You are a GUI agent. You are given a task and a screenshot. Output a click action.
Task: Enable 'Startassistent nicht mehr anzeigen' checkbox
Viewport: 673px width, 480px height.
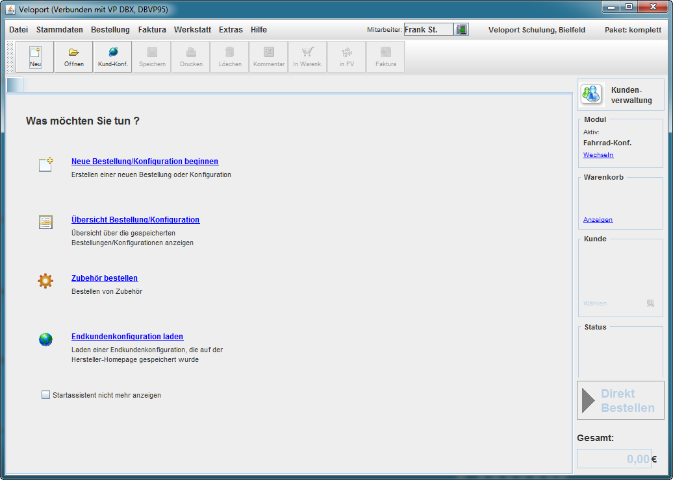(45, 394)
